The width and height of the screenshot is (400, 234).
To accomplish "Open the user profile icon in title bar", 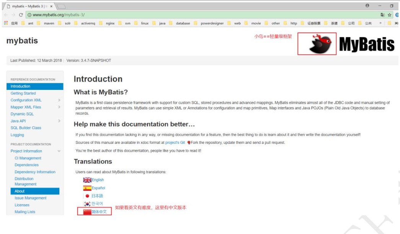I will point(367,5).
